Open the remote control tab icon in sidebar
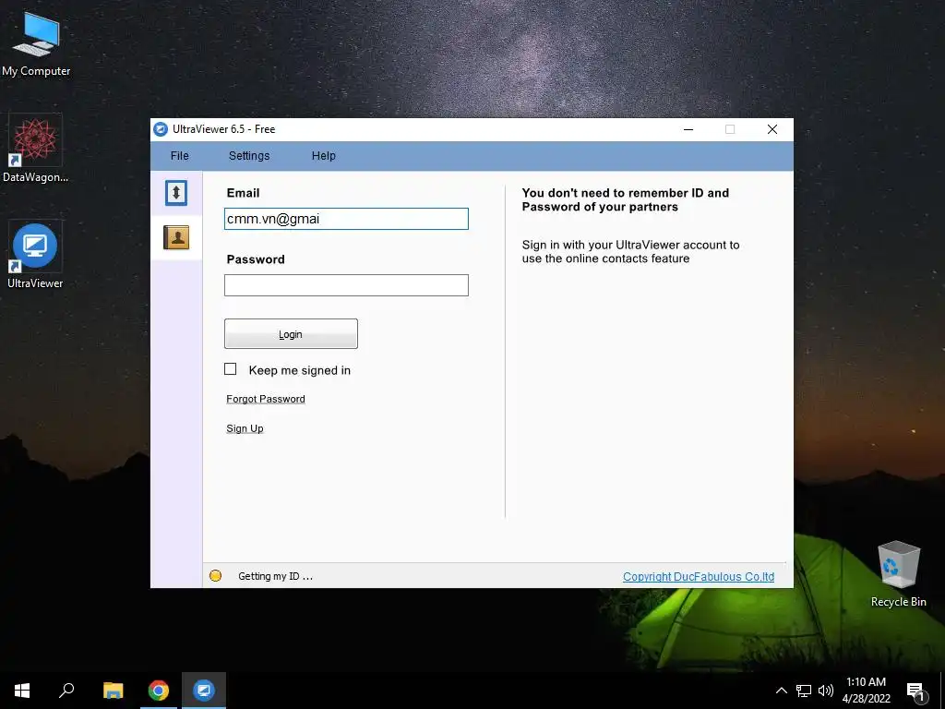The width and height of the screenshot is (945, 709). (176, 193)
